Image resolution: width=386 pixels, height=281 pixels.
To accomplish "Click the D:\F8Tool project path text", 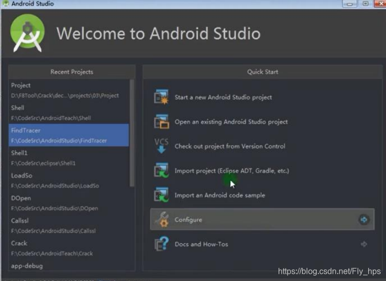I will pyautogui.click(x=65, y=96).
